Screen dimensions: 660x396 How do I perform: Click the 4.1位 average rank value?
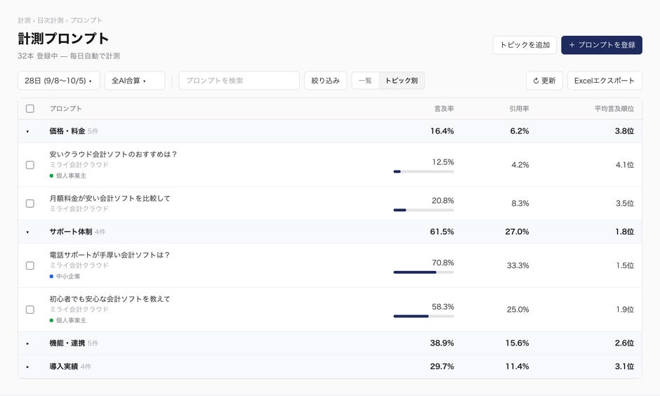625,165
